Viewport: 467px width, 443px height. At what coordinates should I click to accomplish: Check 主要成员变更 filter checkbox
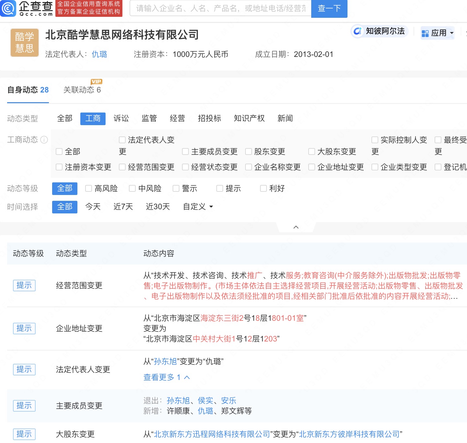[x=186, y=152]
